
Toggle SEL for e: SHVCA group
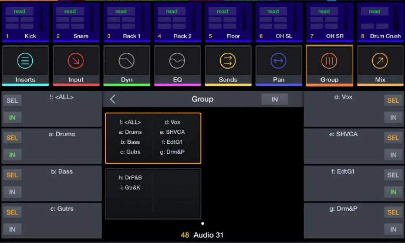tap(393, 138)
